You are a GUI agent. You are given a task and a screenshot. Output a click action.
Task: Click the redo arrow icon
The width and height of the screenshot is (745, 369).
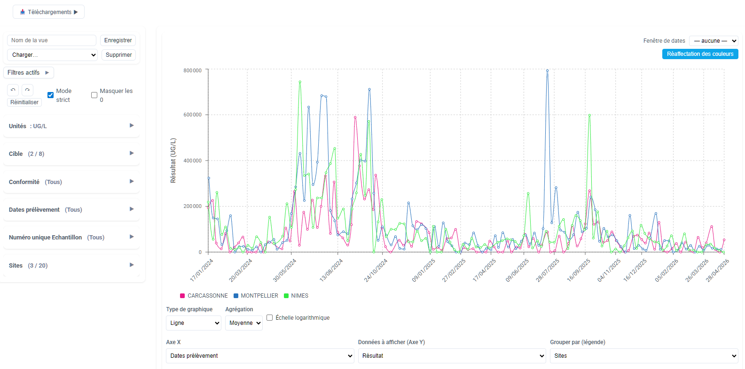[x=28, y=90]
